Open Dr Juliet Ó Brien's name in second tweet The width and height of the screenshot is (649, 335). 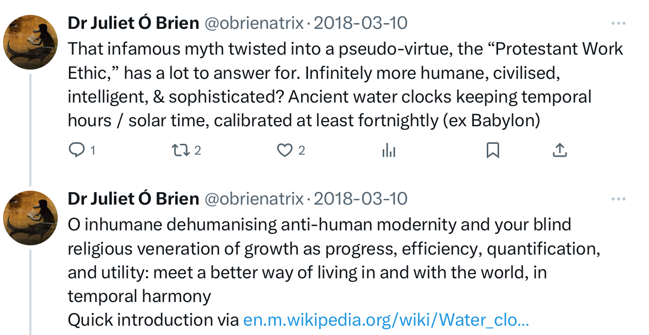pos(133,199)
